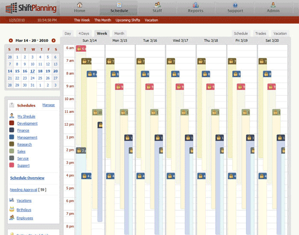Click Upcoming Shifts in red bar

click(128, 20)
